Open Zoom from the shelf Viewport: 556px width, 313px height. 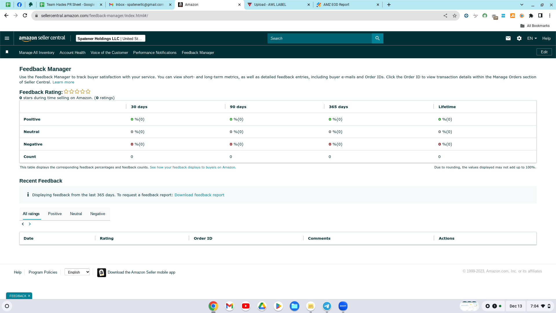pyautogui.click(x=343, y=306)
